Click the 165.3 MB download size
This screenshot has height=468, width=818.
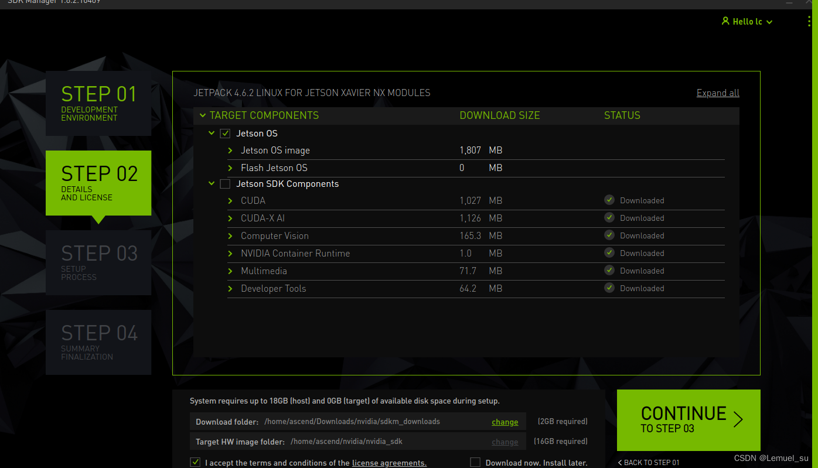[x=481, y=236]
